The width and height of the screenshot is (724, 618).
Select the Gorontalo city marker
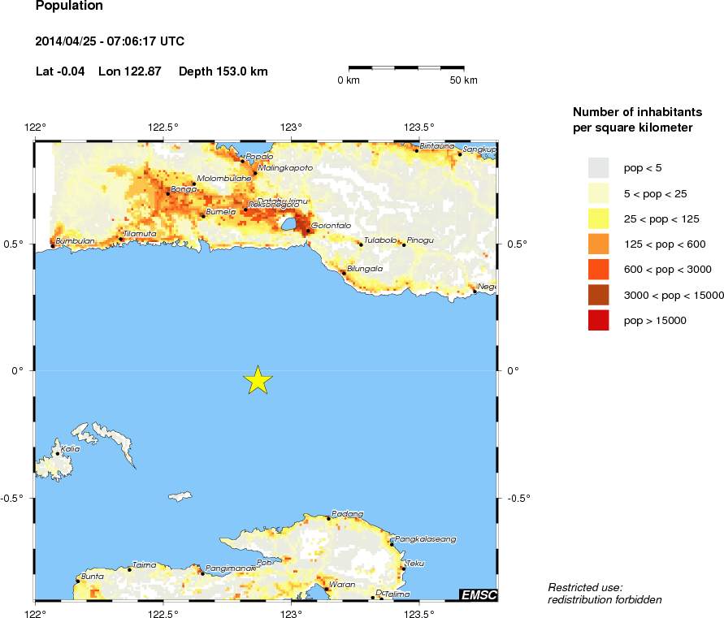click(x=308, y=231)
